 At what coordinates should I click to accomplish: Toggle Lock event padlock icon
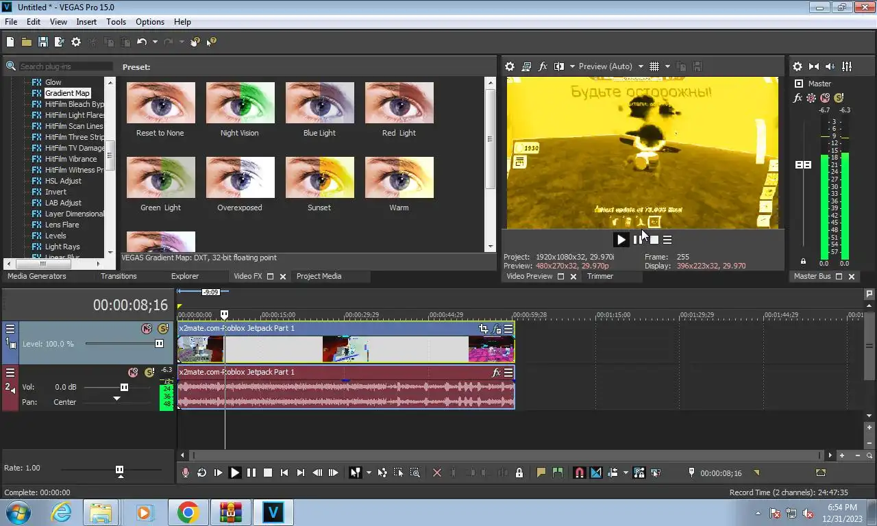point(519,473)
